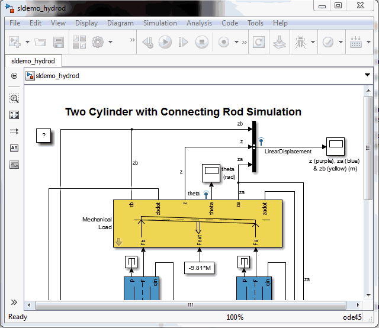Open the Simulation menu

click(x=160, y=23)
